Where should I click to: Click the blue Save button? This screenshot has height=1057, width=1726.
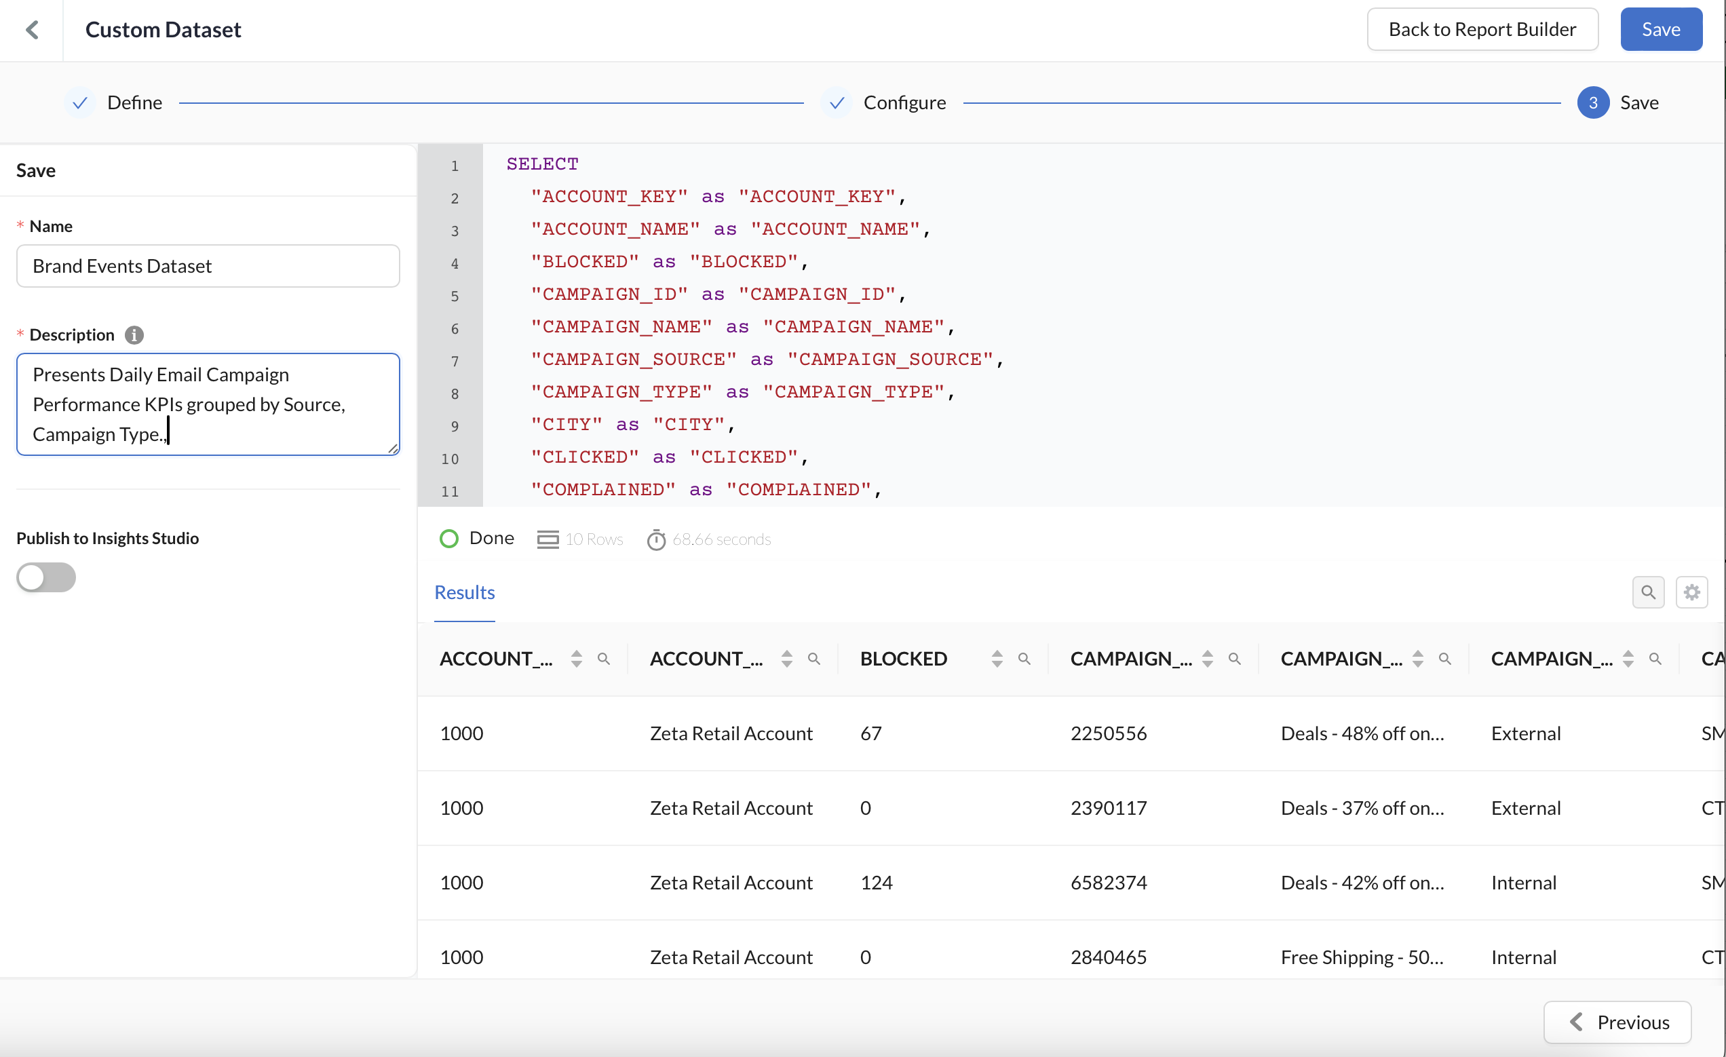[x=1660, y=29]
